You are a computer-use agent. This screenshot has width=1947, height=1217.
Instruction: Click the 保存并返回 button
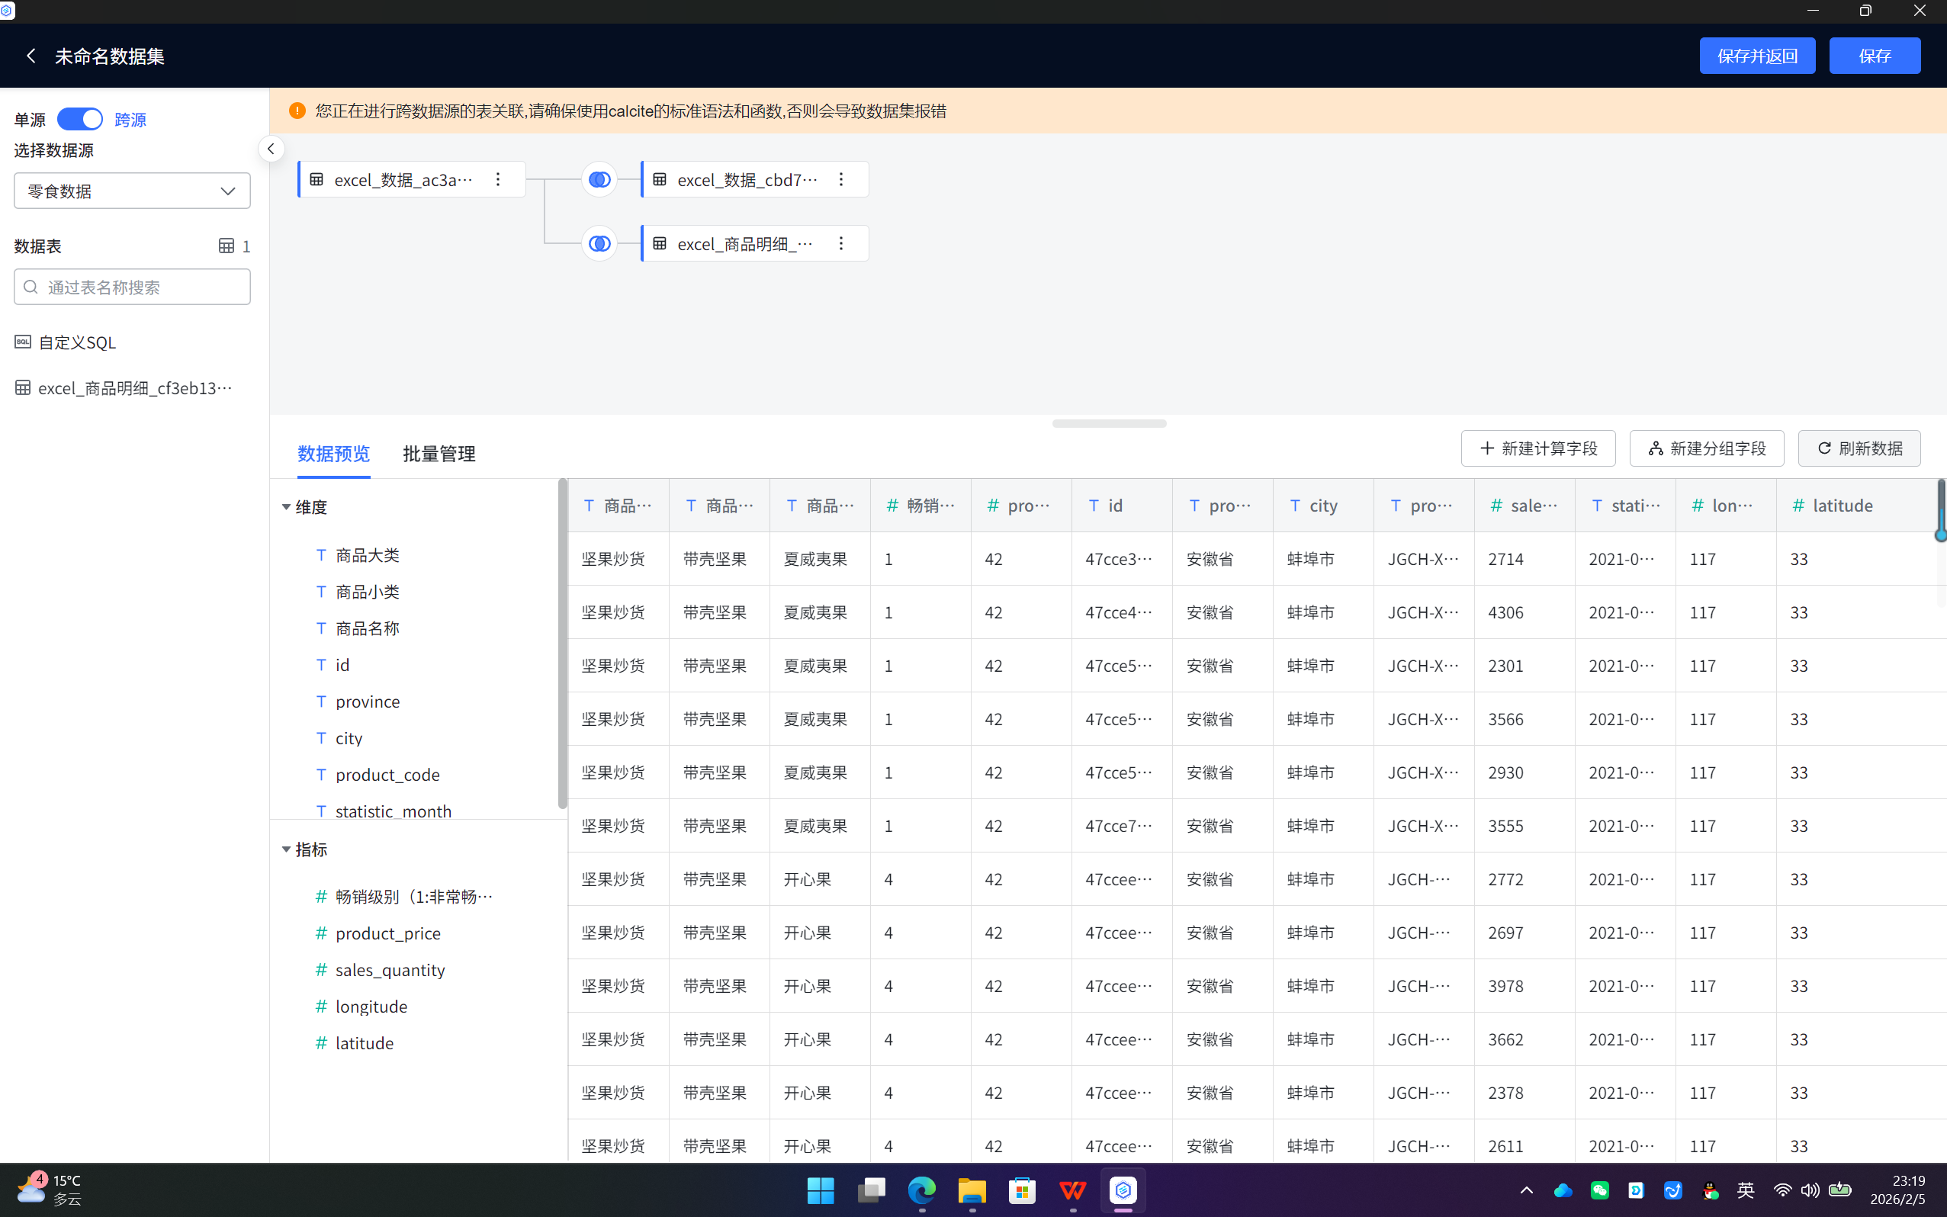[x=1756, y=56]
